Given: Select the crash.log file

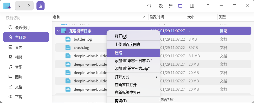Looking at the screenshot, I should (x=82, y=48).
